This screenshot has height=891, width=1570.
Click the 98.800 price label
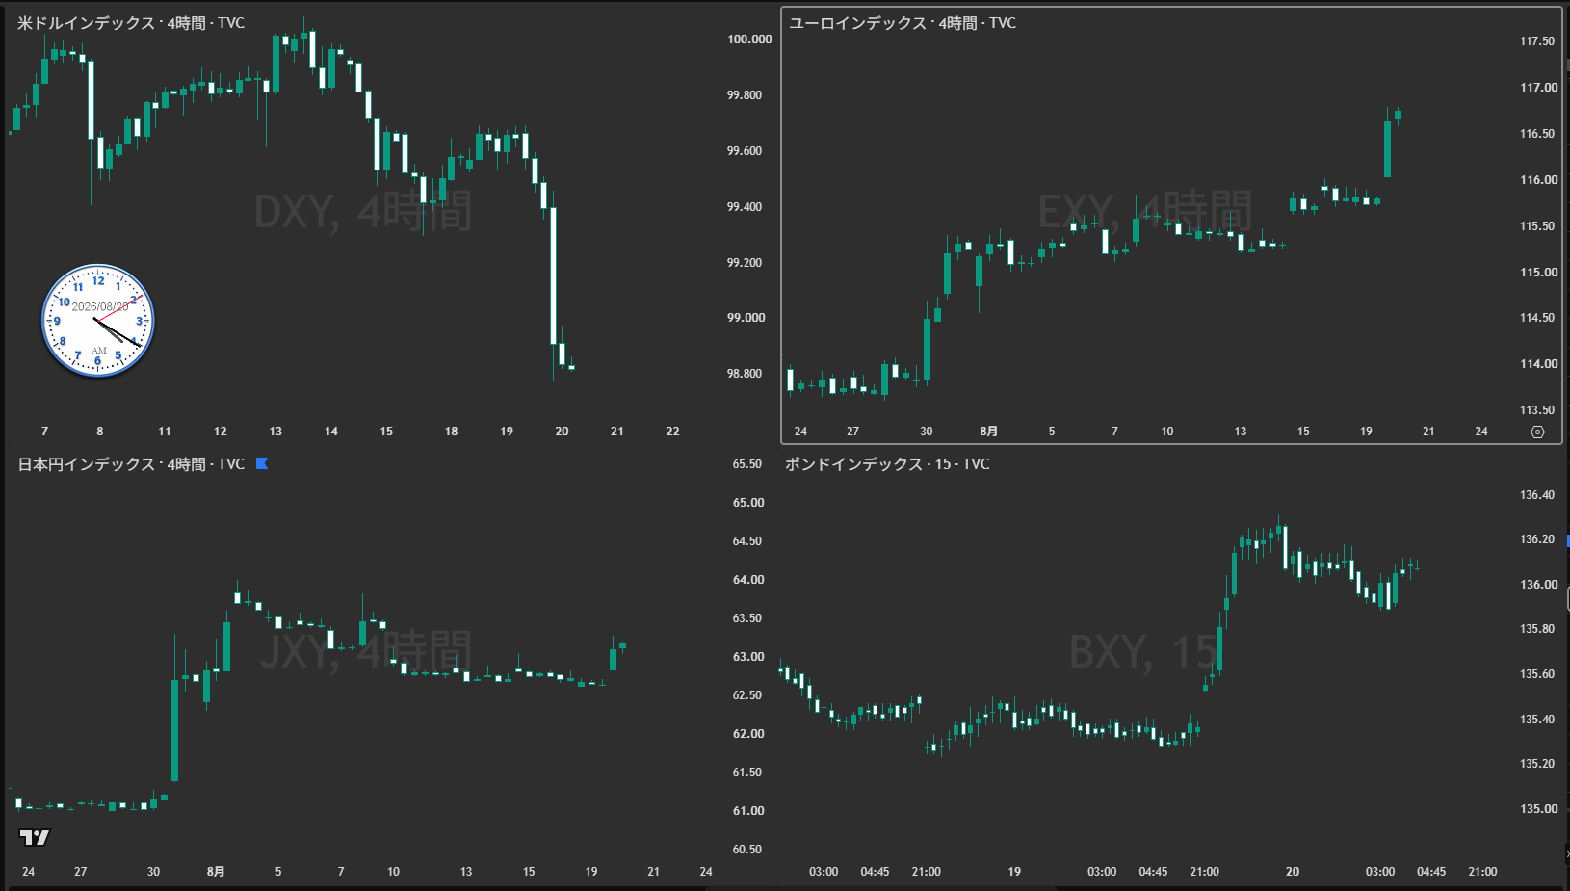745,374
